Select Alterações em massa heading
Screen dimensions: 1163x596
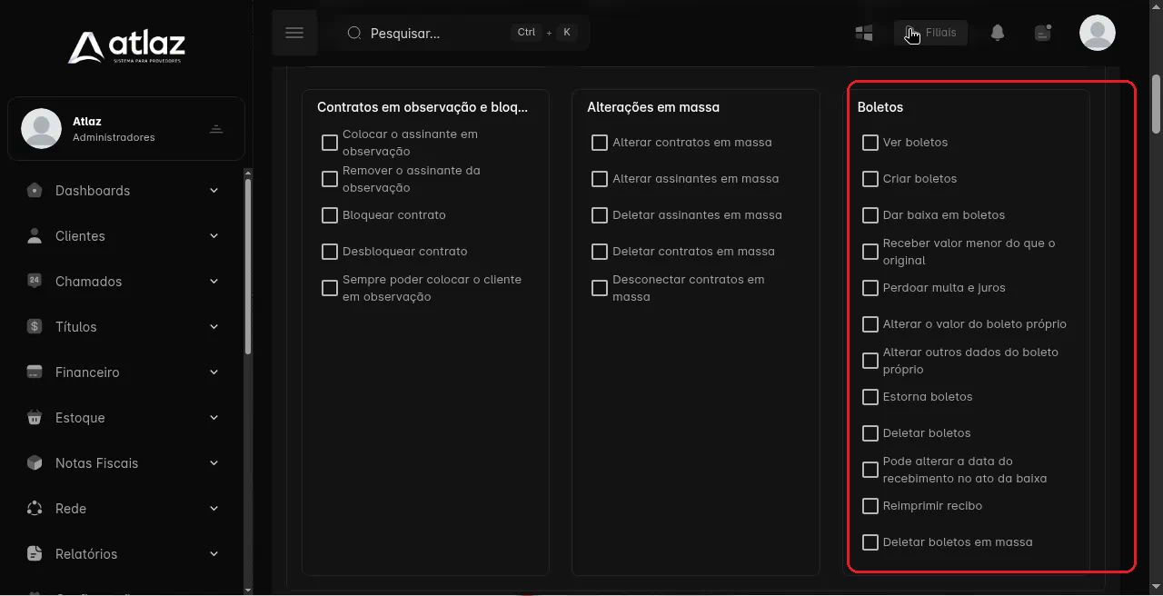point(653,107)
